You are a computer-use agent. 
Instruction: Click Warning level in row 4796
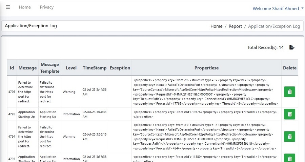(69, 92)
